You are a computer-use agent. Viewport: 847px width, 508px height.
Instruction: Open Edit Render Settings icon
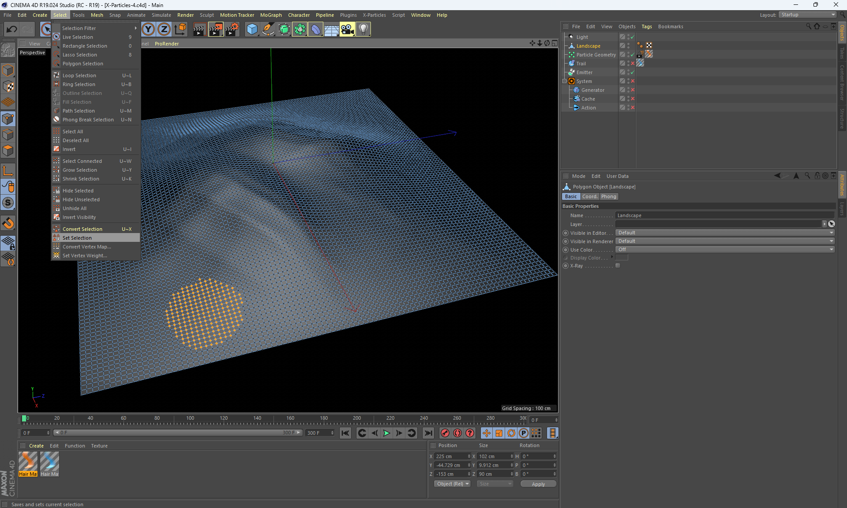232,30
